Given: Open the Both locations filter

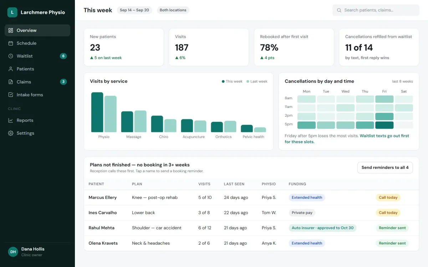Looking at the screenshot, I should tap(173, 10).
